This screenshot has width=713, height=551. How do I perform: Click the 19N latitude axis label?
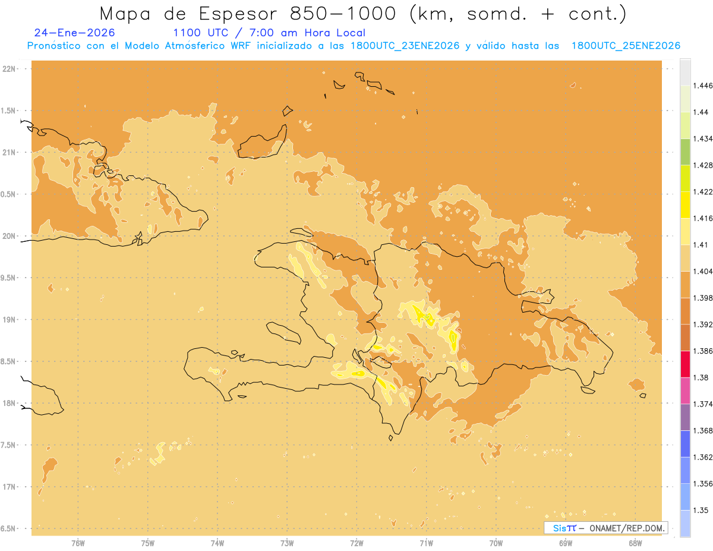pos(8,319)
